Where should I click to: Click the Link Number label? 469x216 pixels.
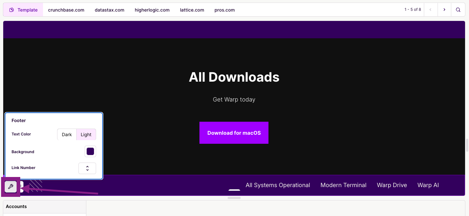point(23,168)
